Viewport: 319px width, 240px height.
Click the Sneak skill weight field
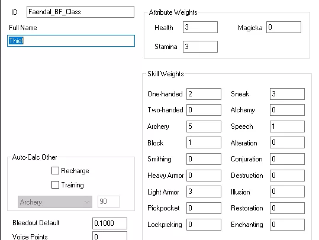(x=287, y=94)
